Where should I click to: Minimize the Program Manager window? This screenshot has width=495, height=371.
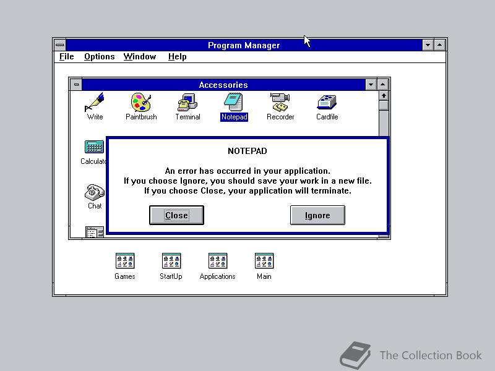click(x=428, y=45)
